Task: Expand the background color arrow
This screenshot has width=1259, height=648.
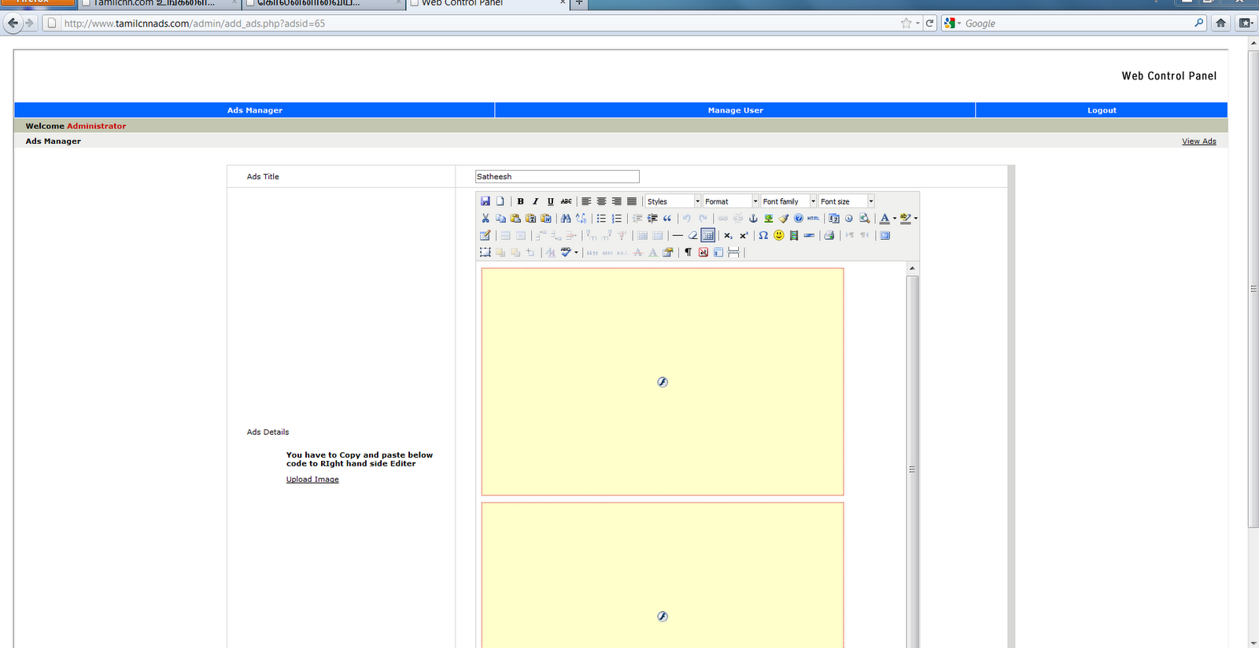Action: (x=916, y=219)
